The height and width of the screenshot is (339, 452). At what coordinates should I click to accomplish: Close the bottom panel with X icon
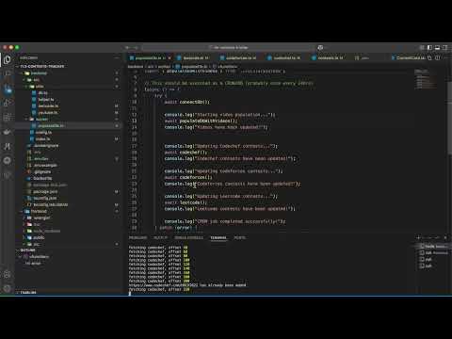pyautogui.click(x=445, y=237)
